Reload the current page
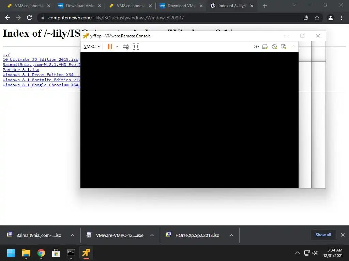This screenshot has height=261, width=349. pyautogui.click(x=29, y=18)
